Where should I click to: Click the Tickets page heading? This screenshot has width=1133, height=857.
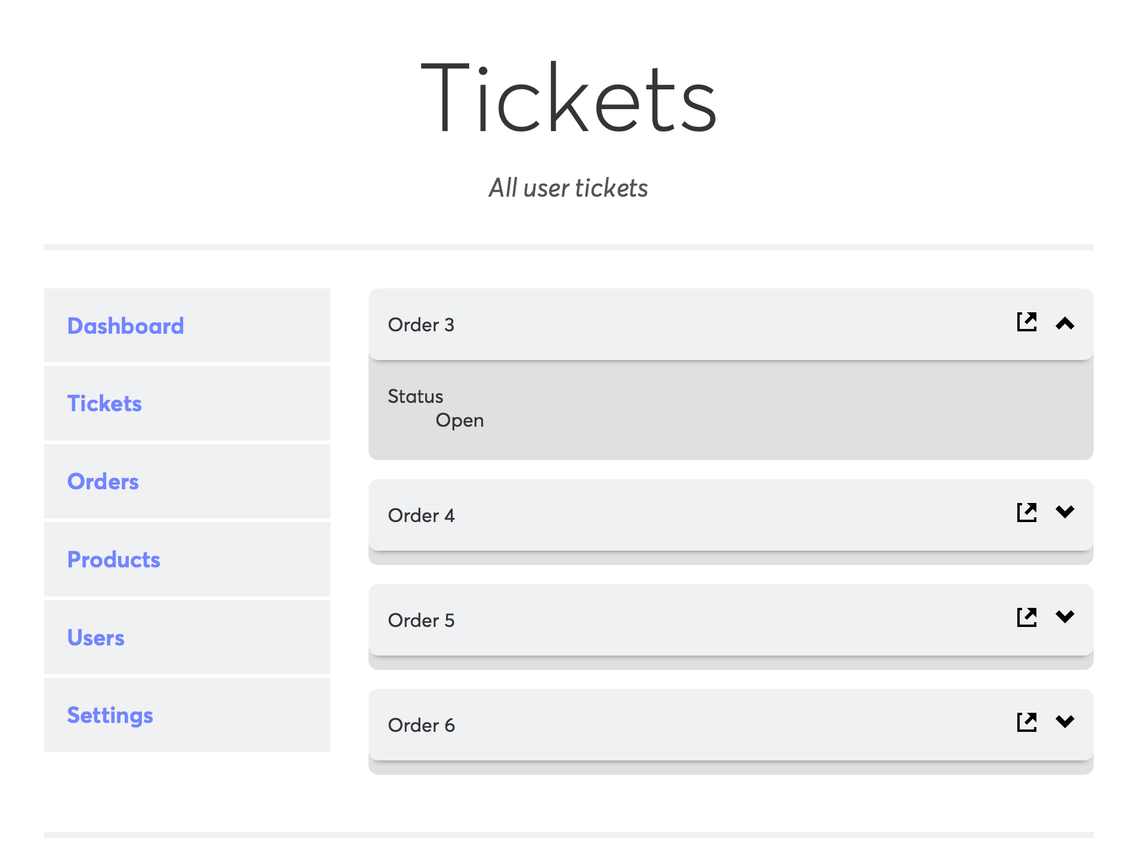pos(568,98)
